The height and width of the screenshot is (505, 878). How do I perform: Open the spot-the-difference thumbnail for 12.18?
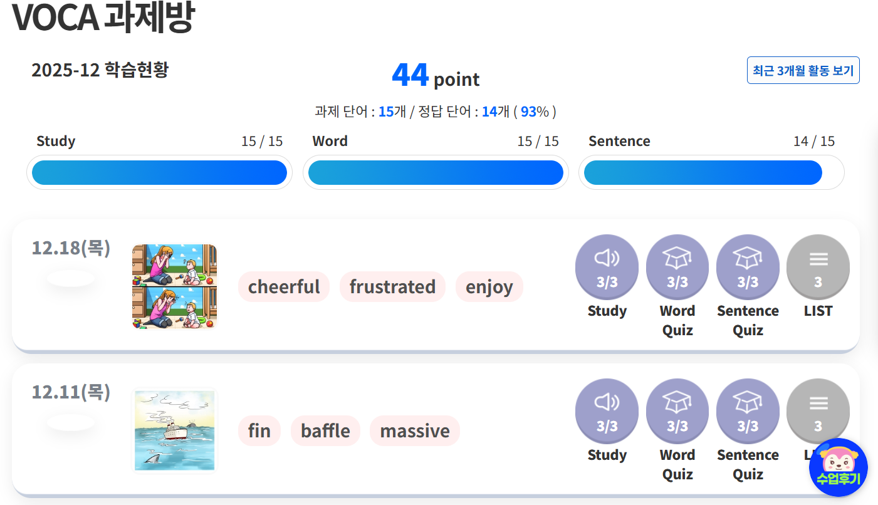click(x=174, y=287)
